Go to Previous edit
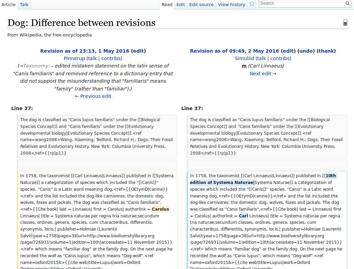 (93, 96)
